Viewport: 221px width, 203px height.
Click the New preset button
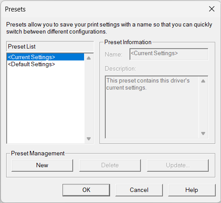click(42, 165)
